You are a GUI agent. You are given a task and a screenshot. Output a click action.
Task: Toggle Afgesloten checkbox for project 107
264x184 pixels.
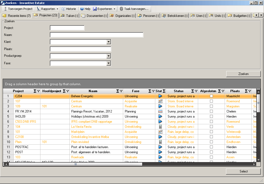(211, 101)
